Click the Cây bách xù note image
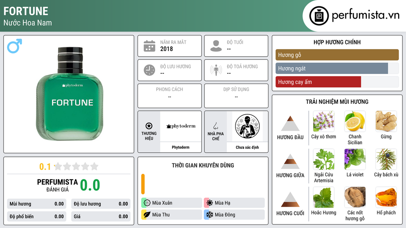Screen dimensions: 406x228 point(386,159)
